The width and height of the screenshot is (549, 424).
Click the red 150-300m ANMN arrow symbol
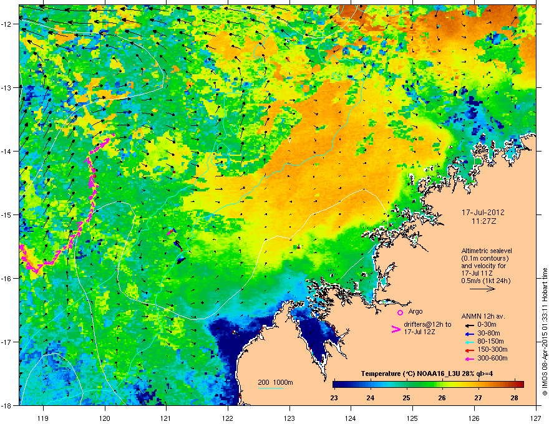470,350
